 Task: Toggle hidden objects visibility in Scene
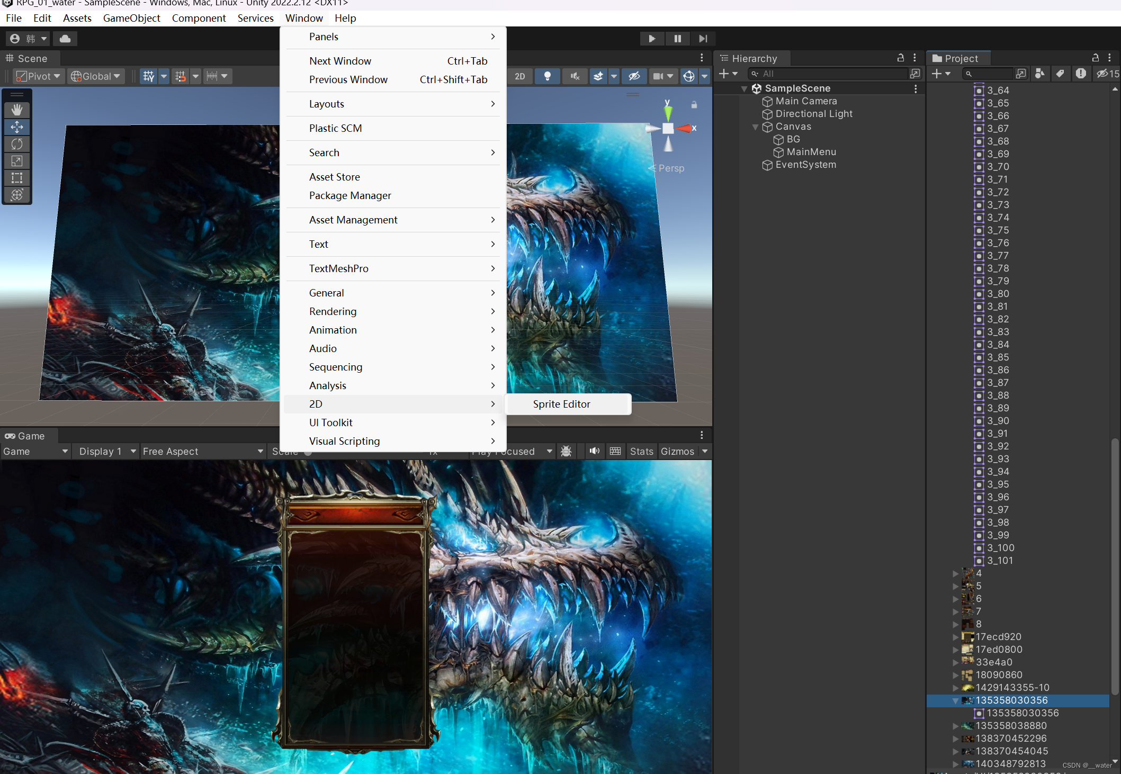(x=634, y=76)
